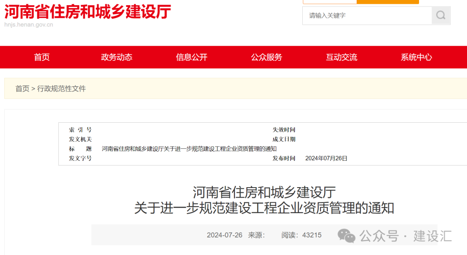467x255 pixels.
Task: Click the search magnifier icon
Action: pyautogui.click(x=441, y=15)
